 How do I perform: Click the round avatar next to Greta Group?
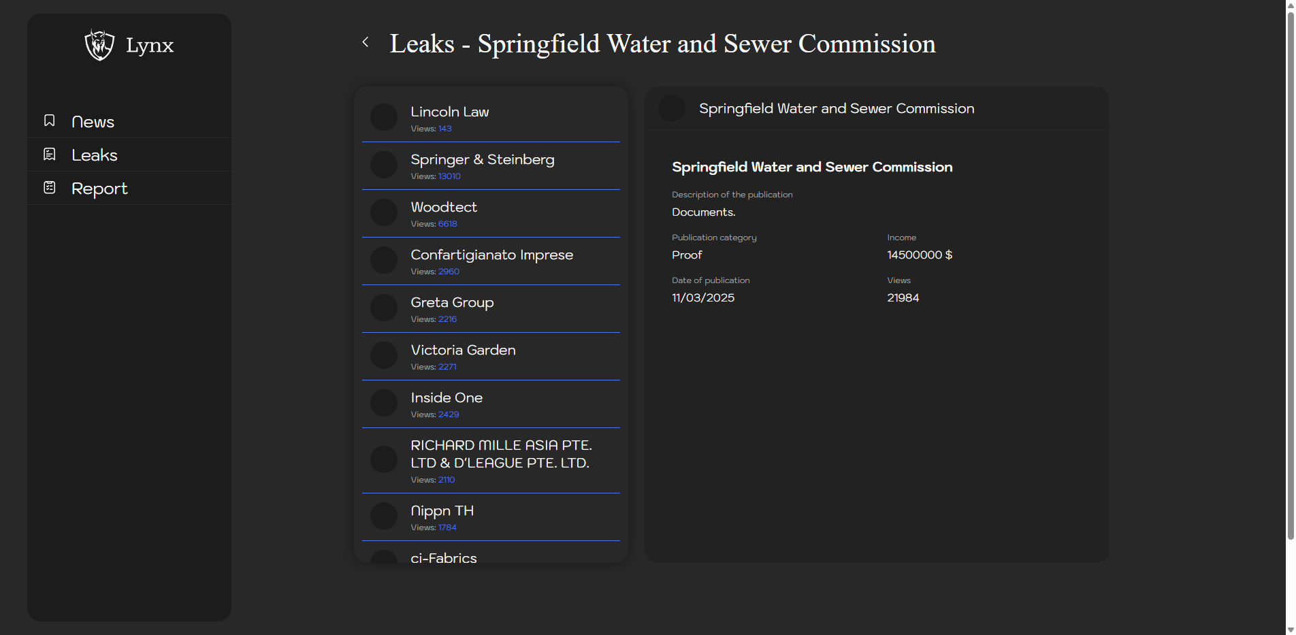(384, 308)
